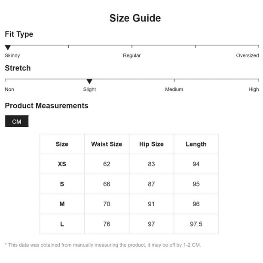
Task: Click the CM unit button
Action: click(x=17, y=121)
